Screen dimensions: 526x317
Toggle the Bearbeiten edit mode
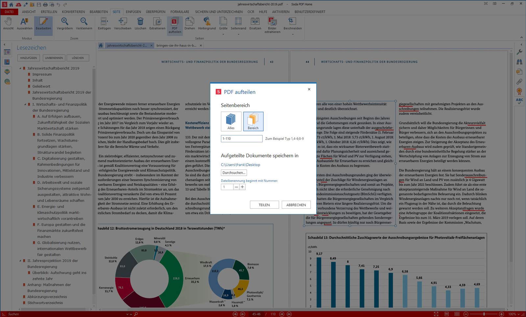click(x=43, y=24)
